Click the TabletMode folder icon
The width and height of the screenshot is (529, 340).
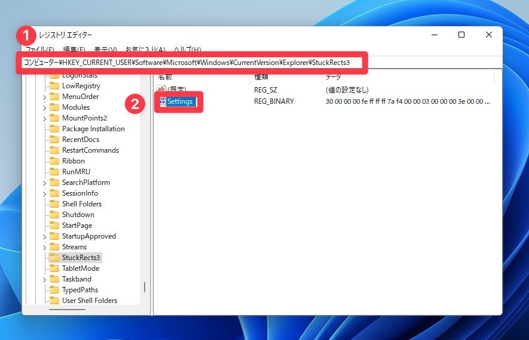tap(54, 268)
